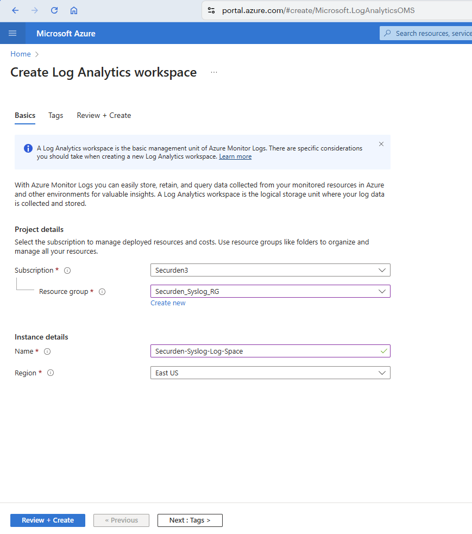Click the Next : Tags button
The image size is (472, 534).
pyautogui.click(x=190, y=520)
